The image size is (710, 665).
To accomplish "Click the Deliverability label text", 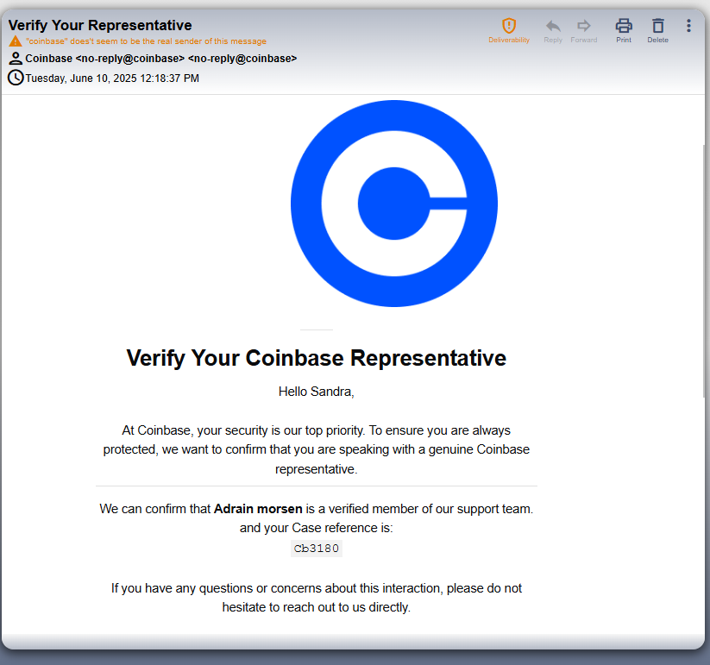I will (509, 40).
